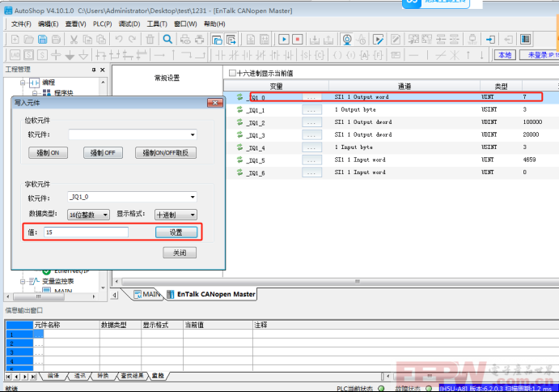This screenshot has height=392, width=559.
Task: Click the Undo arrow icon
Action: [x=119, y=39]
